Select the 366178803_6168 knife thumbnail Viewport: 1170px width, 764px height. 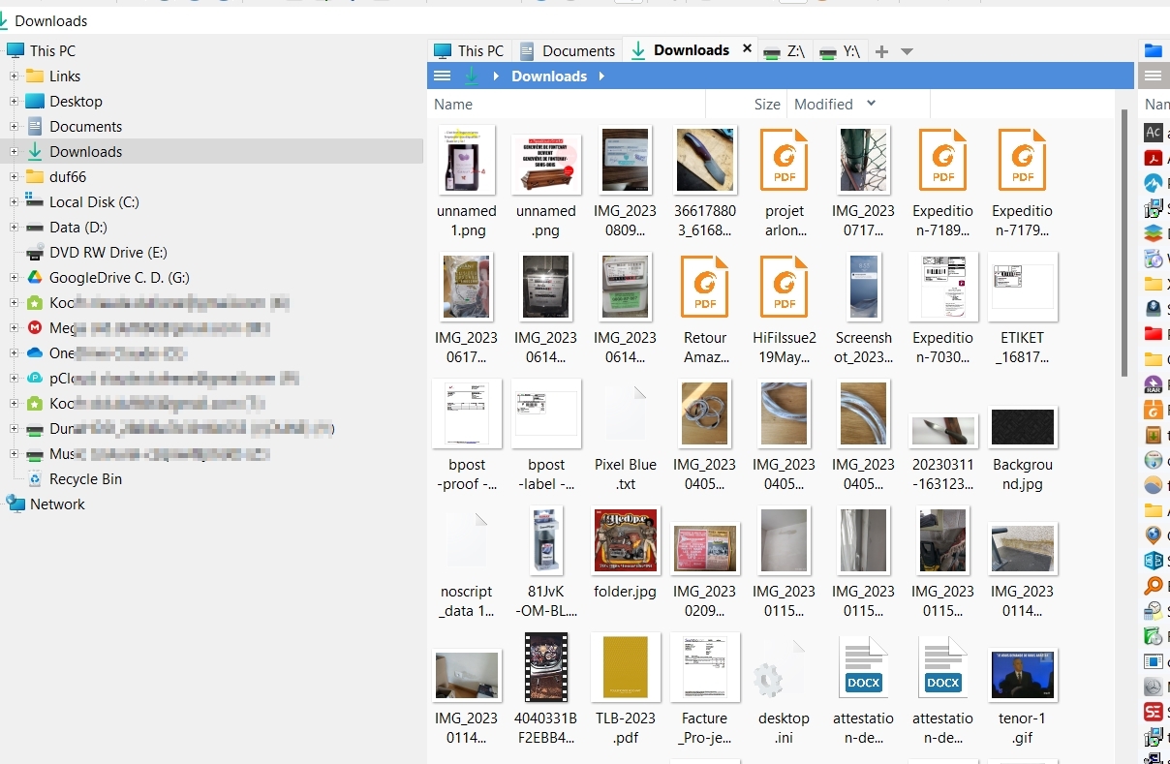click(x=705, y=160)
